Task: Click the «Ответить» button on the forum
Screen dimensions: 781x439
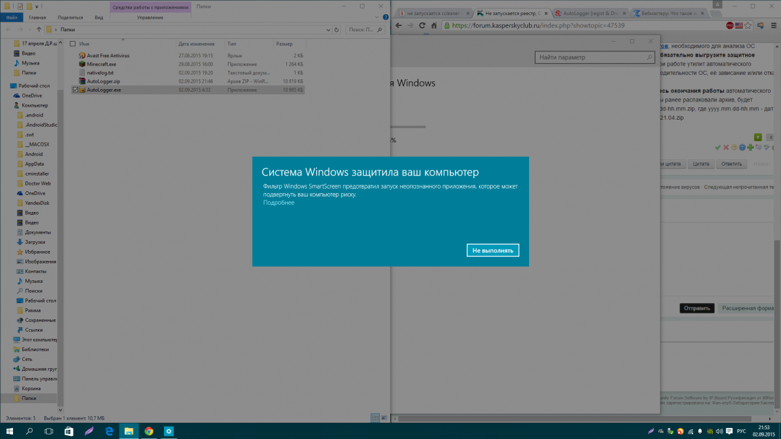Action: tap(732, 164)
